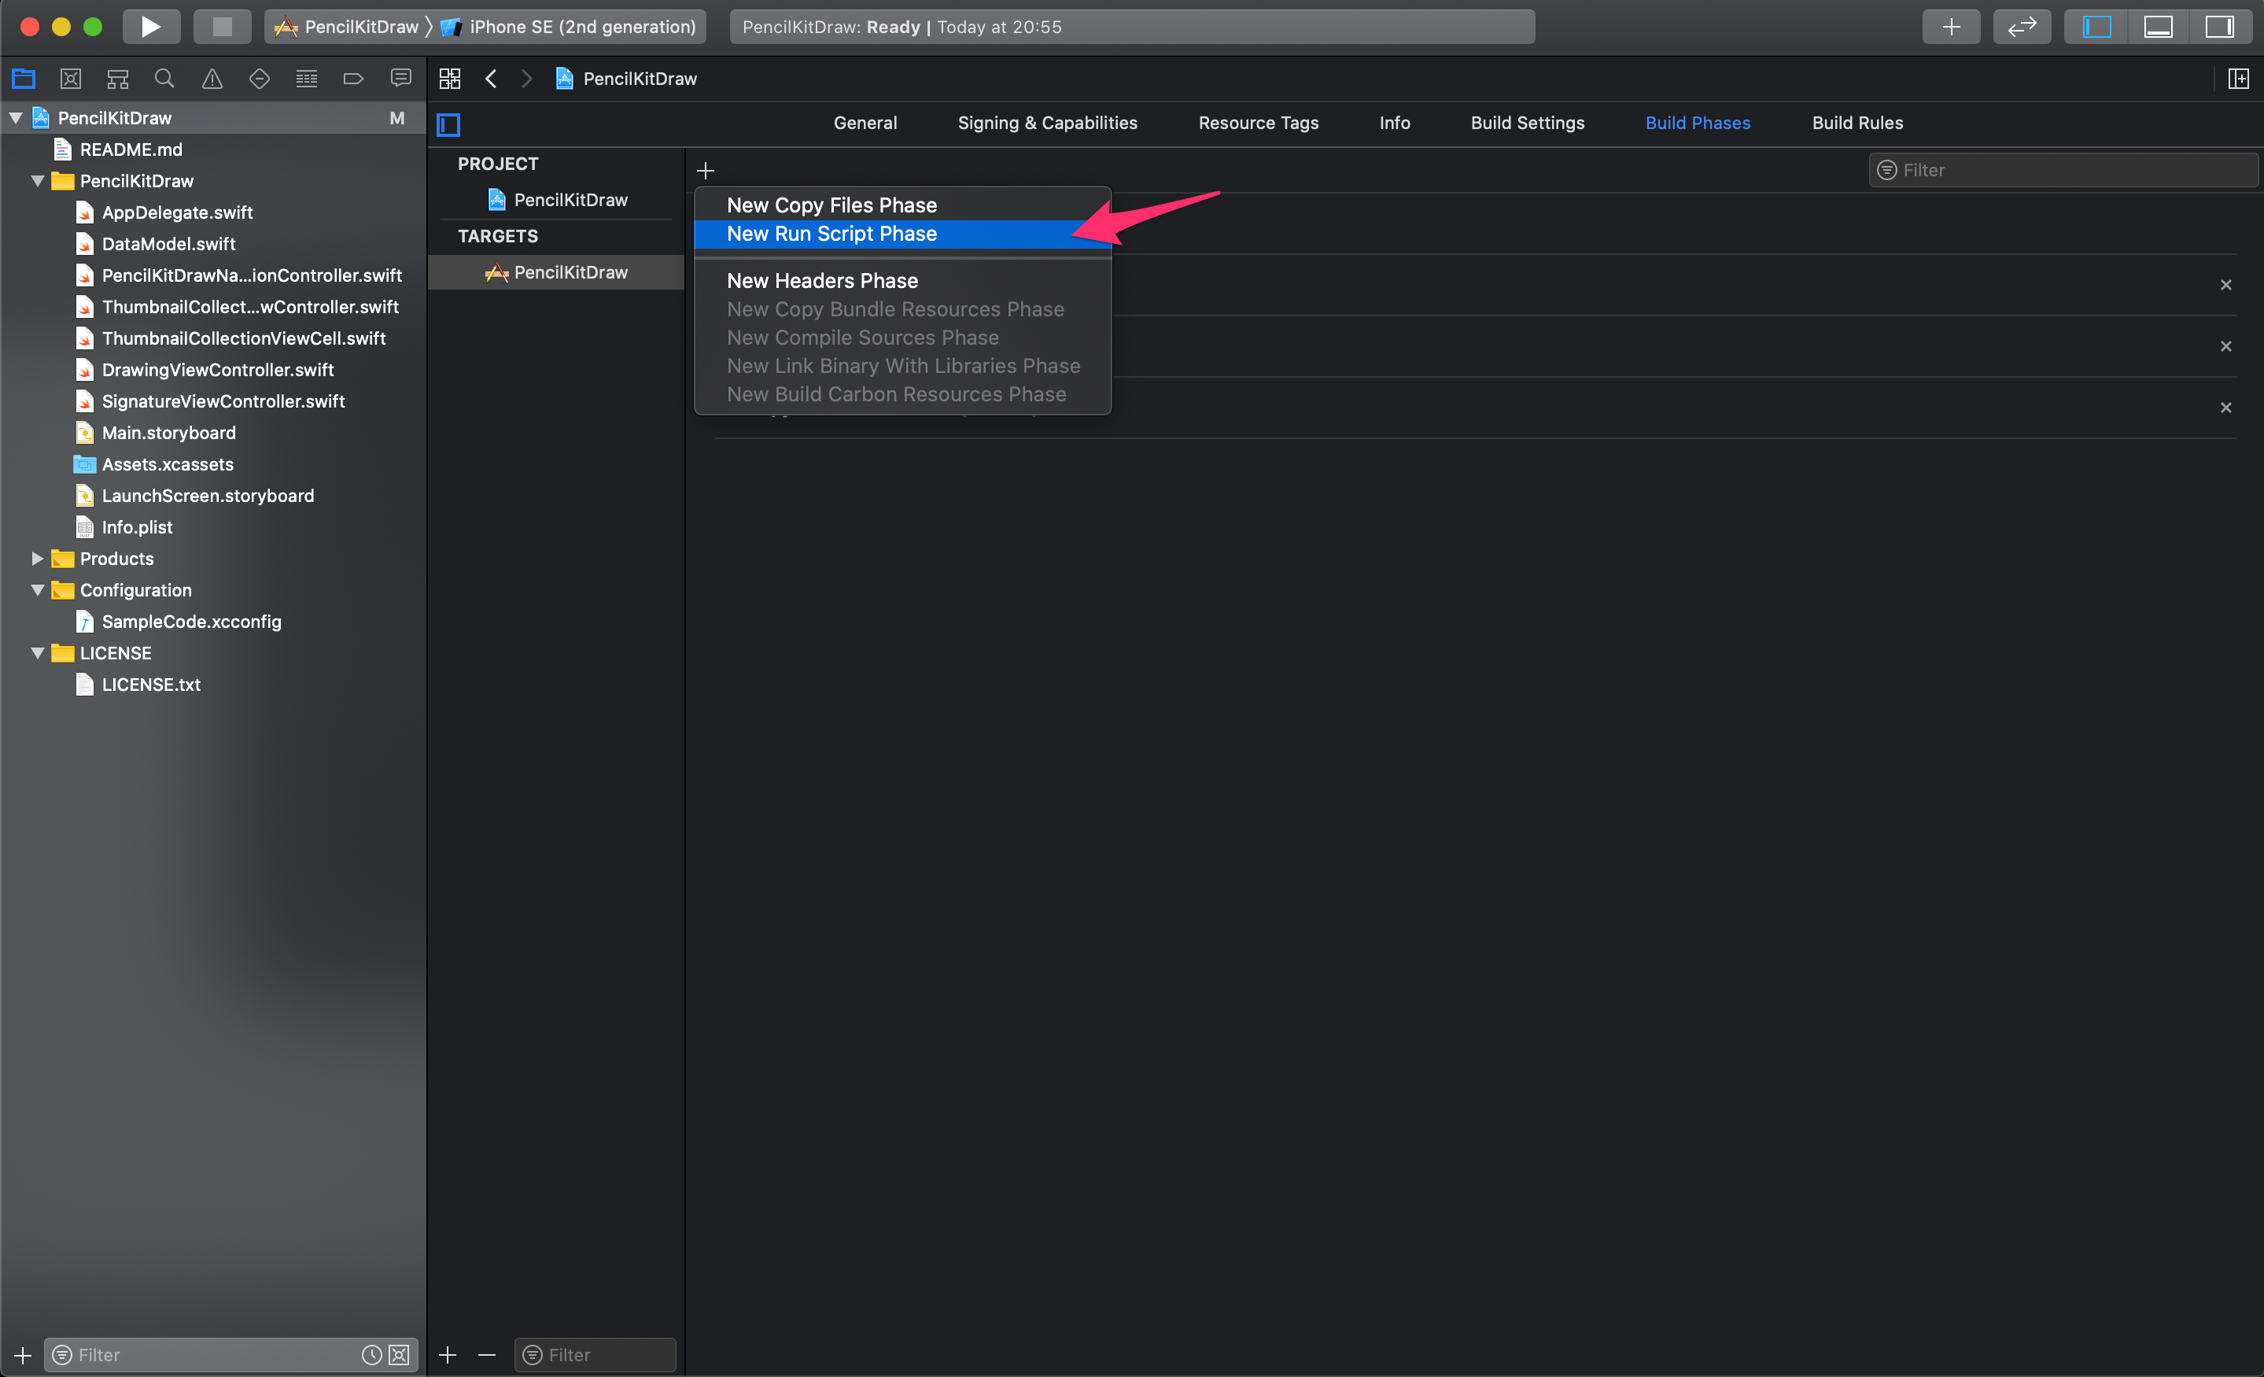This screenshot has width=2264, height=1377.
Task: Show the Debug navigator
Action: coord(307,79)
